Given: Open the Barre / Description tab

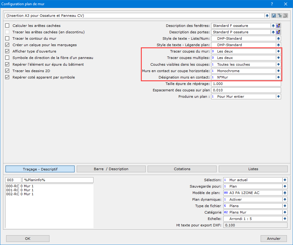Looking at the screenshot, I should point(111,169).
